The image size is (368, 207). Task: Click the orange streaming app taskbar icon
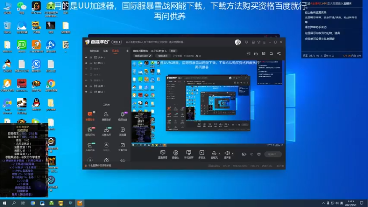[x=80, y=203]
